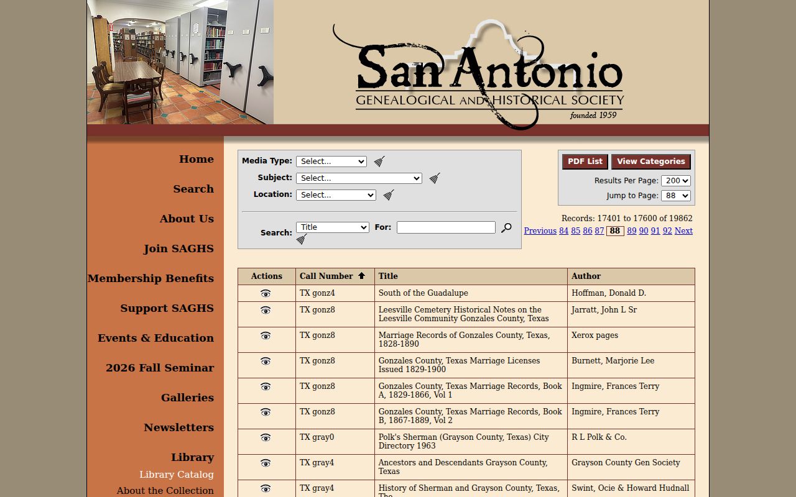Go to the Previous results page
The width and height of the screenshot is (796, 497).
[540, 231]
